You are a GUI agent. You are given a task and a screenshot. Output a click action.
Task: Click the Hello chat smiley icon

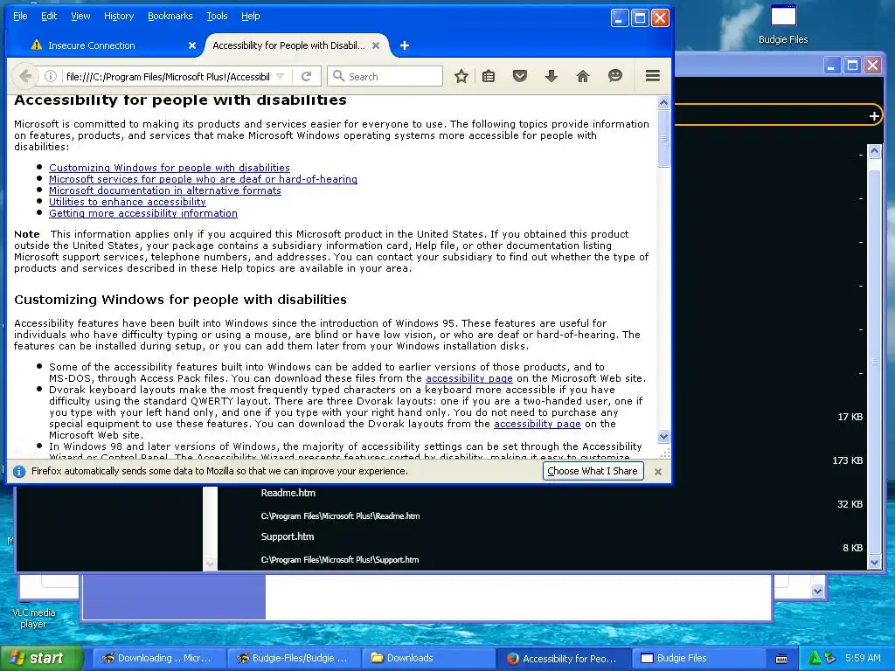coord(614,76)
